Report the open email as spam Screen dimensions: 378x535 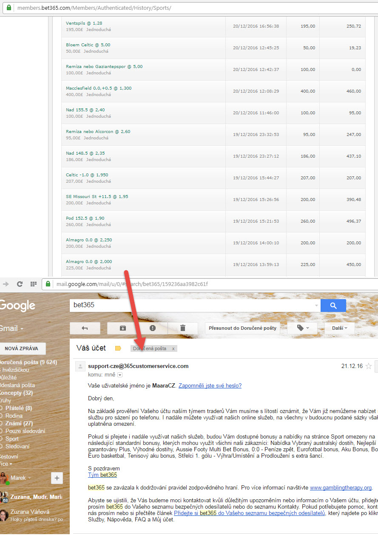pyautogui.click(x=153, y=328)
